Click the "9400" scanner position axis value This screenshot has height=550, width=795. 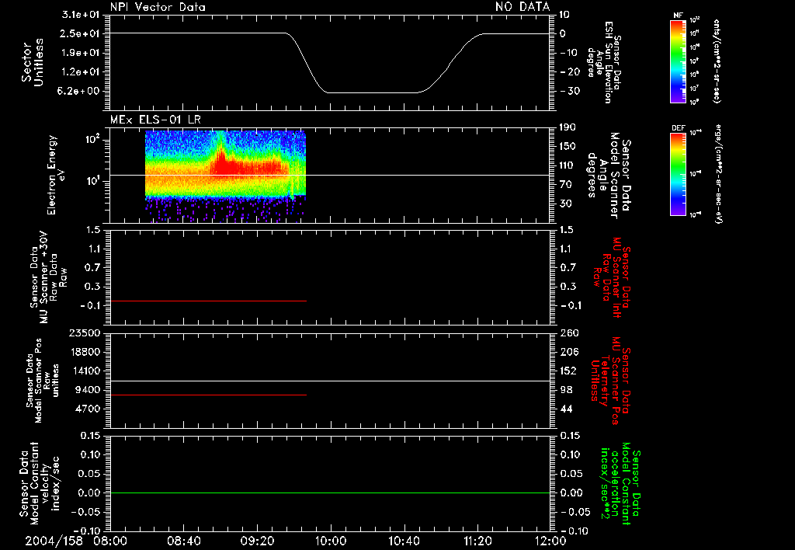88,390
